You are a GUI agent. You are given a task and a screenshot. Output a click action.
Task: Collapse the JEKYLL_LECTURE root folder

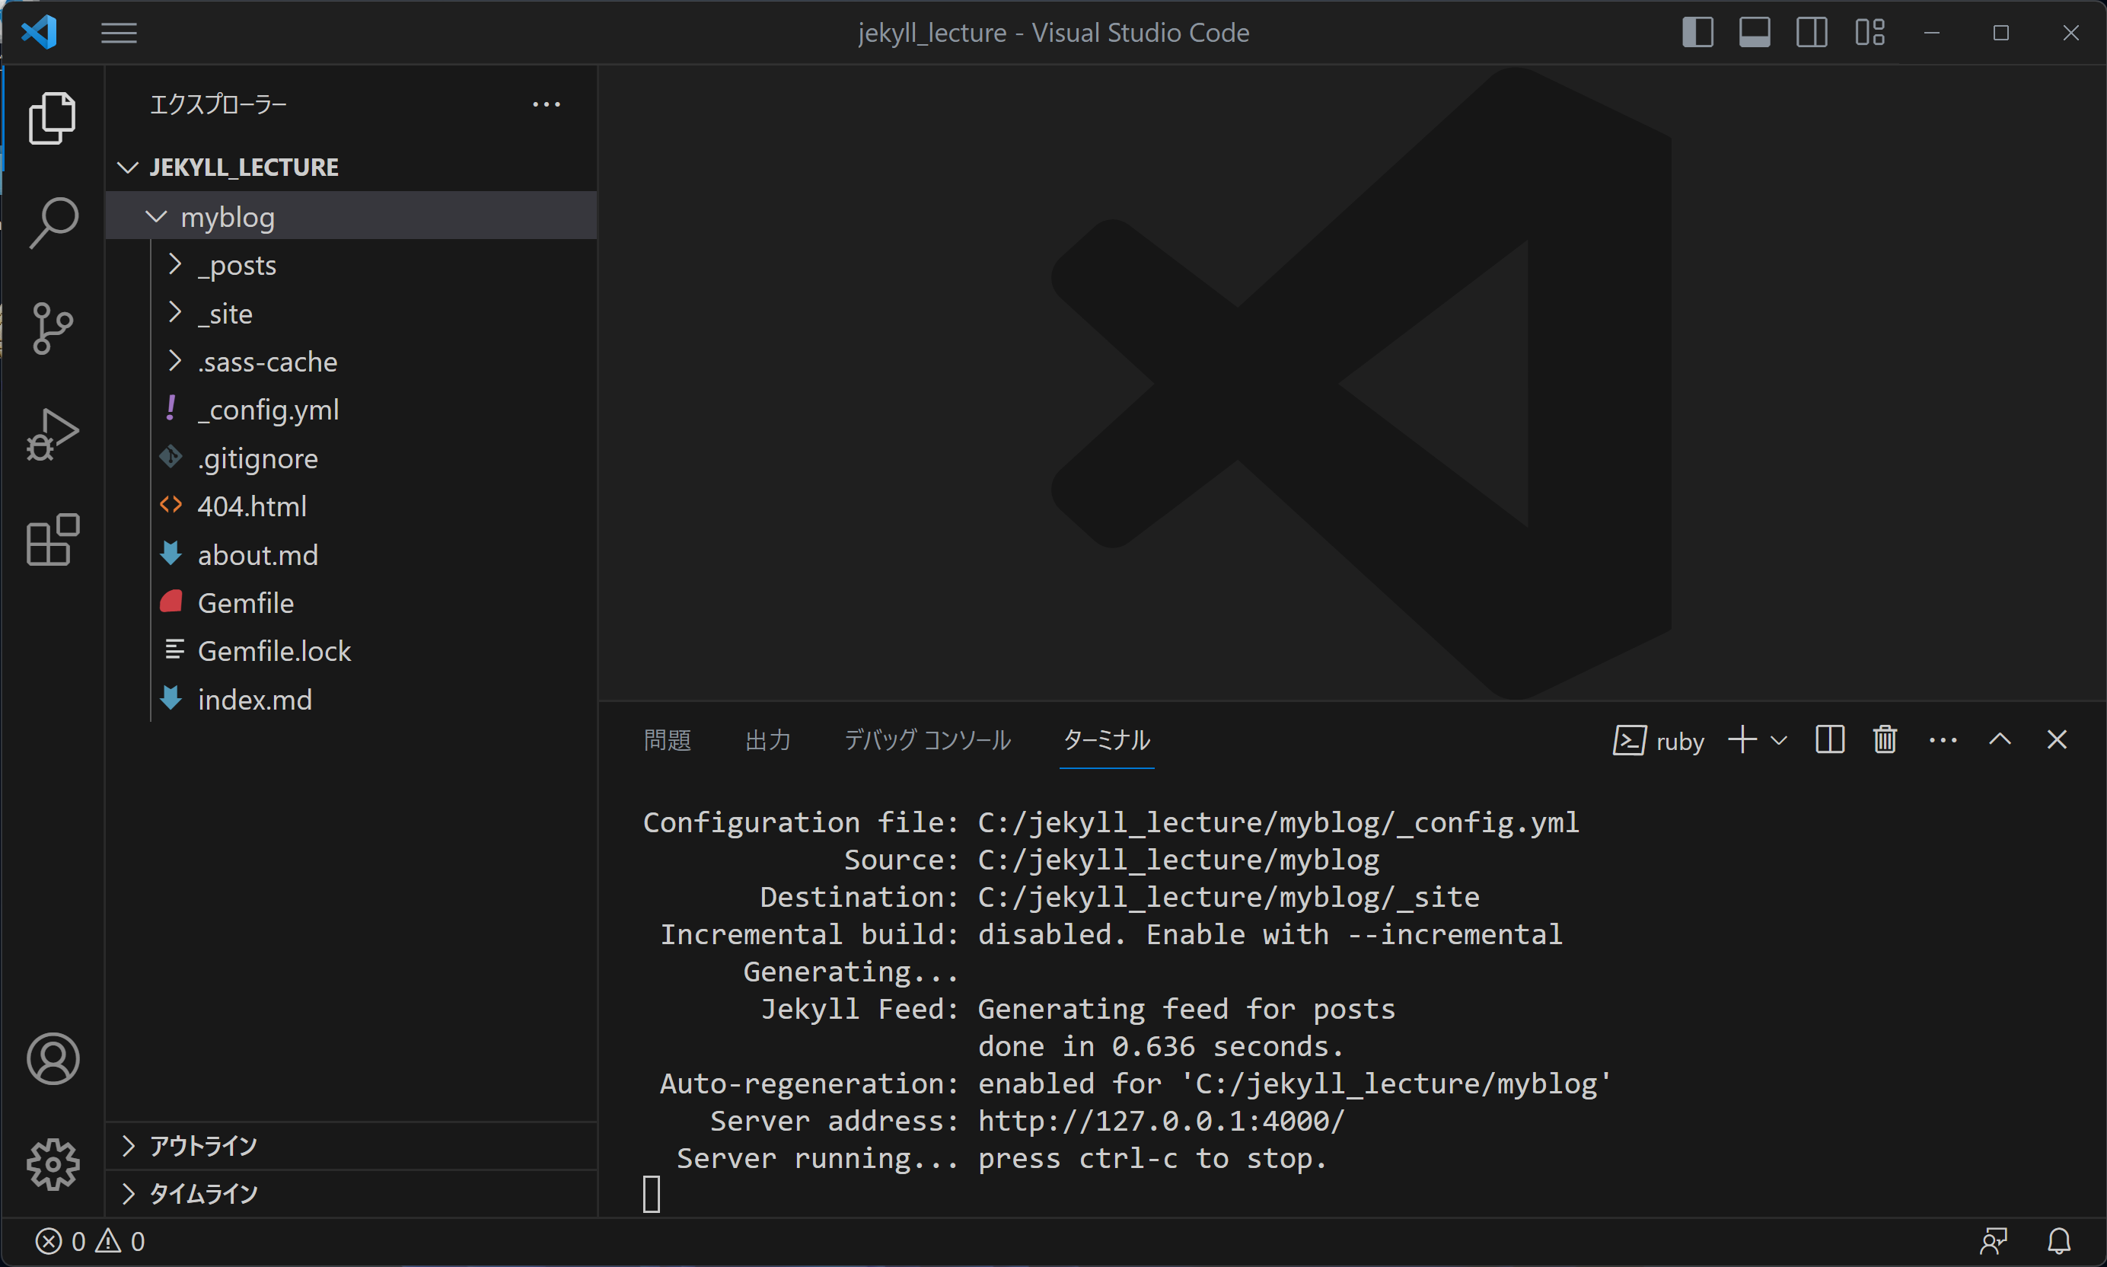(x=351, y=168)
